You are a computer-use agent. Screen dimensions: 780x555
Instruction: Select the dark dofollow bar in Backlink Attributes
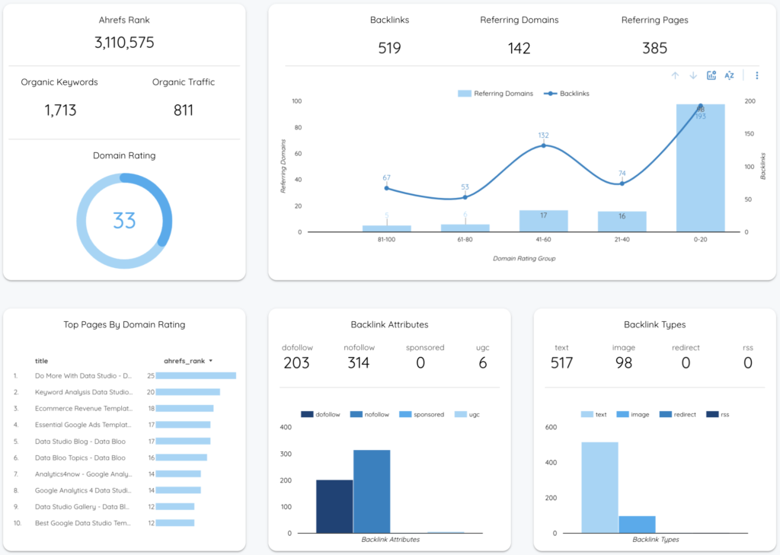[x=334, y=507]
